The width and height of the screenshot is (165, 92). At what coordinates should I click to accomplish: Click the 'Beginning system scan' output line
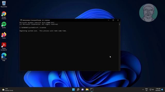tap(43, 31)
